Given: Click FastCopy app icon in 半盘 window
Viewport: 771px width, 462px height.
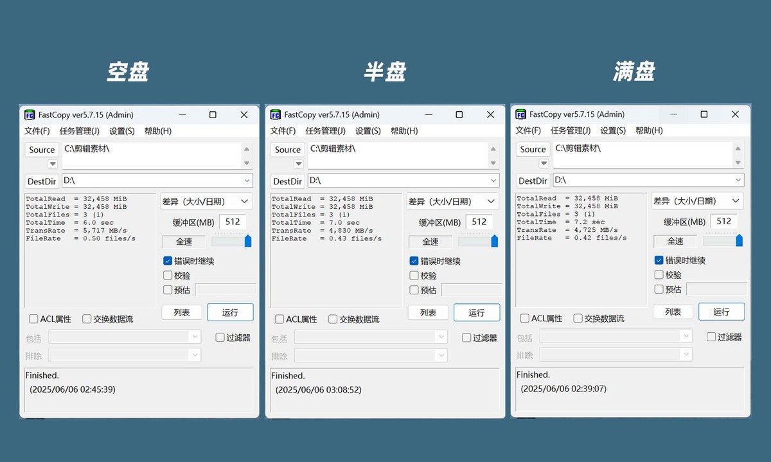Looking at the screenshot, I should [x=276, y=115].
